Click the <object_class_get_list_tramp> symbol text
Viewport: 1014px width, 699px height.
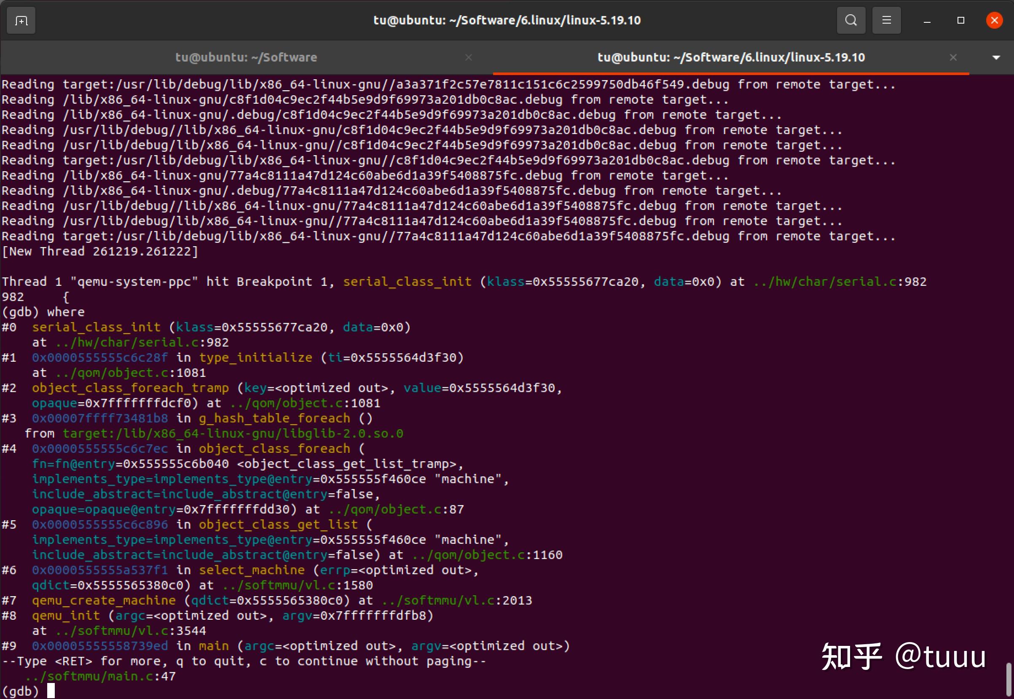(347, 464)
